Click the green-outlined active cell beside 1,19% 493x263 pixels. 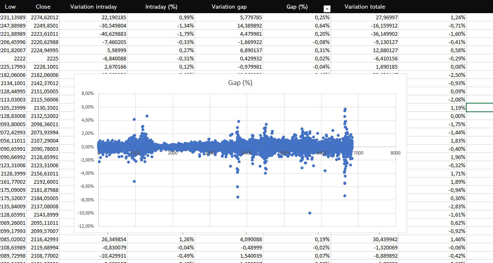[479, 108]
